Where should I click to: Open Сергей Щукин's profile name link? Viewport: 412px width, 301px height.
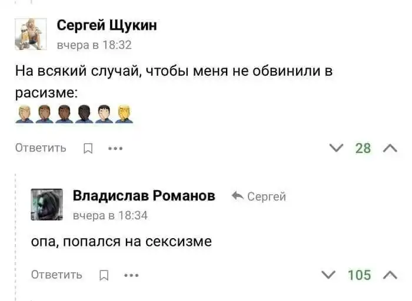point(107,25)
